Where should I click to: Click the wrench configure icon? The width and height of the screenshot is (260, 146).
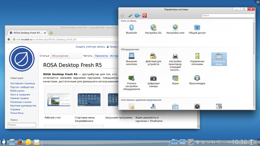coord(130,15)
